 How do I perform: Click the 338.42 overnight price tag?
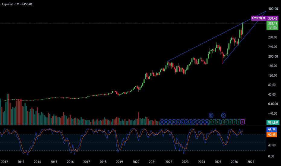click(272, 18)
